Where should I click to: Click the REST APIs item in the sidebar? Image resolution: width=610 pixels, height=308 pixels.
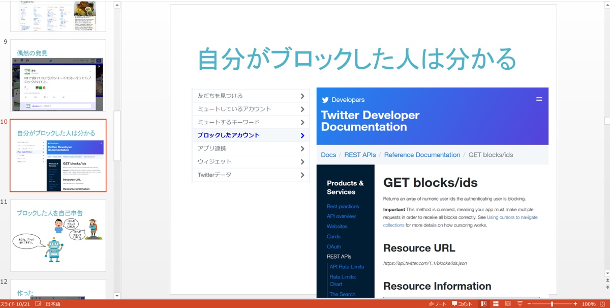tap(339, 257)
